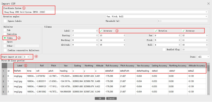The height and width of the screenshot is (102, 212).
Task: Click the preview table vertical scrollbar
Action: click(x=209, y=79)
